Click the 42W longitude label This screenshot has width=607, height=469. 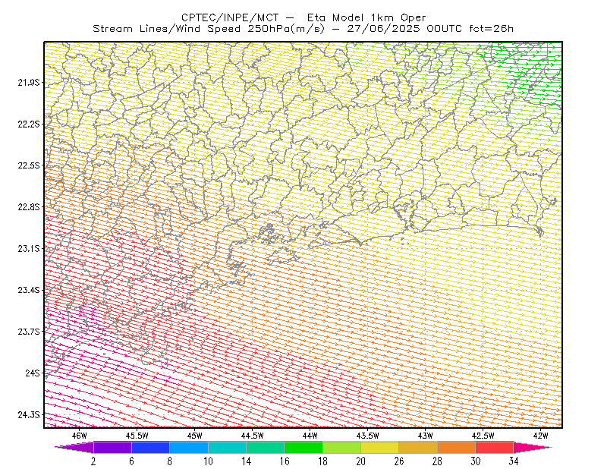[541, 436]
